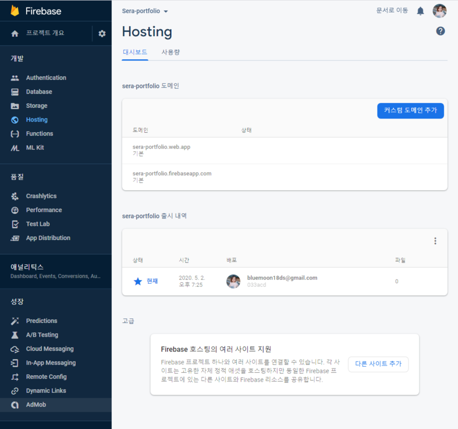Open the 애널리틱스 section
The height and width of the screenshot is (429, 458).
click(56, 271)
